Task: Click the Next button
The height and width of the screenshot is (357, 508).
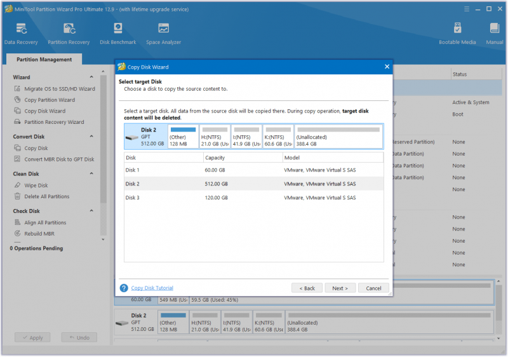Action: pos(340,288)
